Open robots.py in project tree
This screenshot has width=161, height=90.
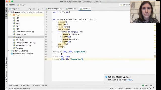pyautogui.click(x=20, y=40)
